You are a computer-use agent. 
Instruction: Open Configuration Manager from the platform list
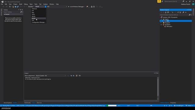coord(39,22)
